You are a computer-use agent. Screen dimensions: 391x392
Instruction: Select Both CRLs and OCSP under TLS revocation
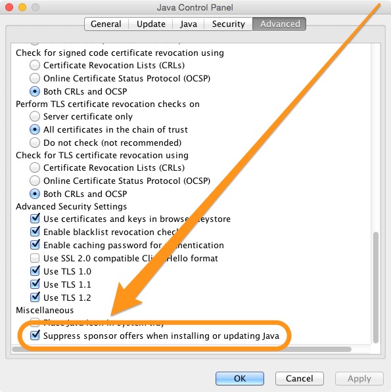pyautogui.click(x=35, y=194)
